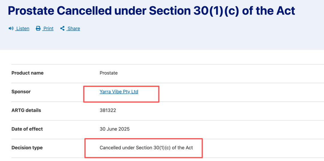
Task: Click the Share network icon
Action: 62,29
